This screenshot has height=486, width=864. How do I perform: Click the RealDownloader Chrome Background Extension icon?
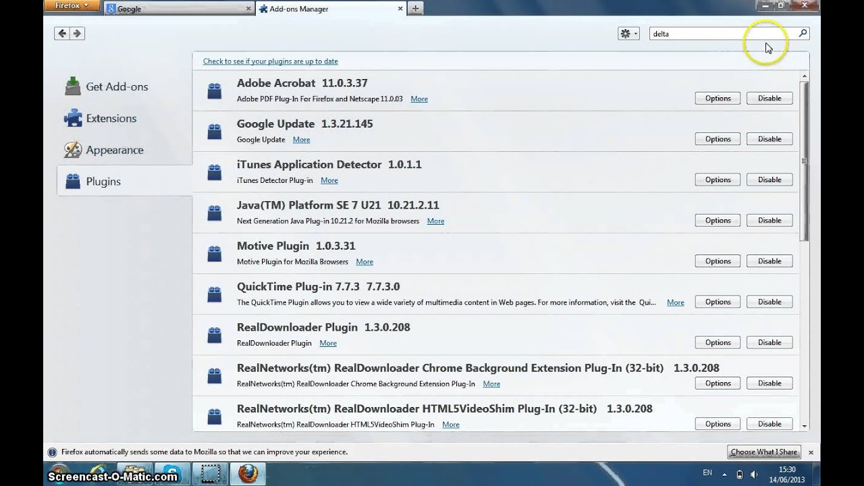pyautogui.click(x=215, y=376)
